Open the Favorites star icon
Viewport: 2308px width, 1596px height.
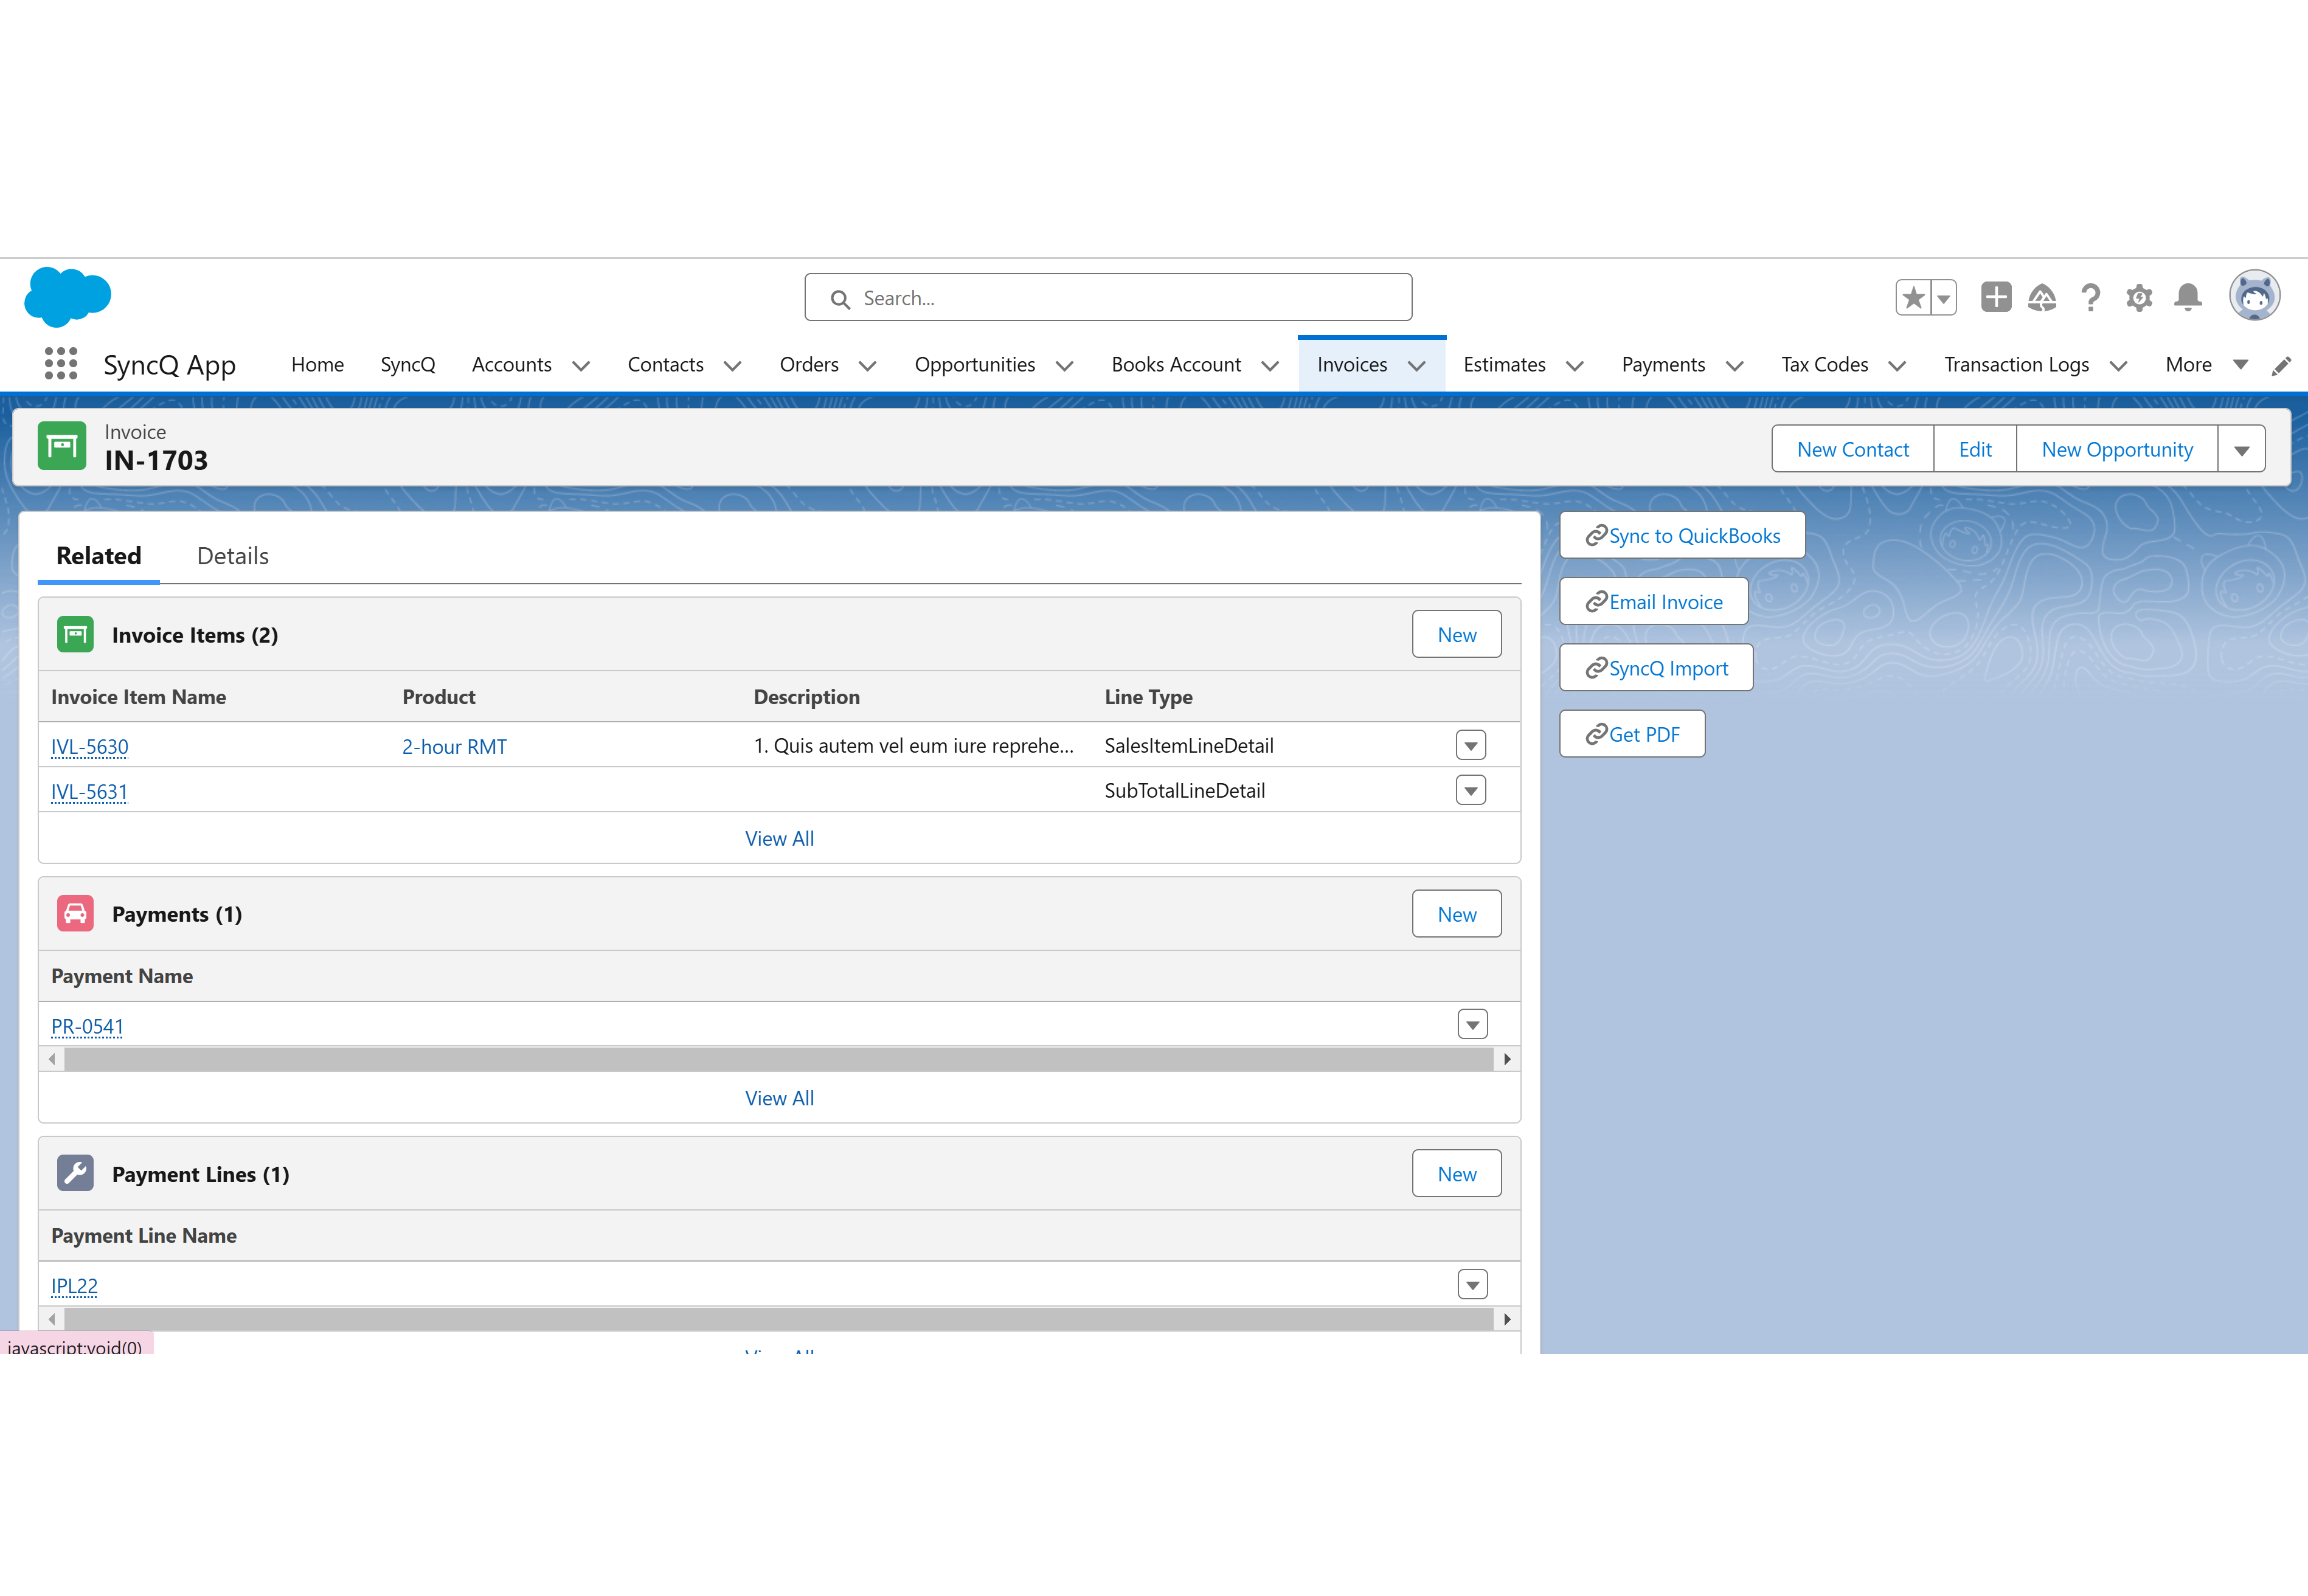click(x=1913, y=298)
